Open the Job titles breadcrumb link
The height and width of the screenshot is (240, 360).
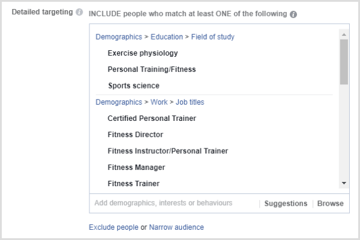pyautogui.click(x=190, y=102)
